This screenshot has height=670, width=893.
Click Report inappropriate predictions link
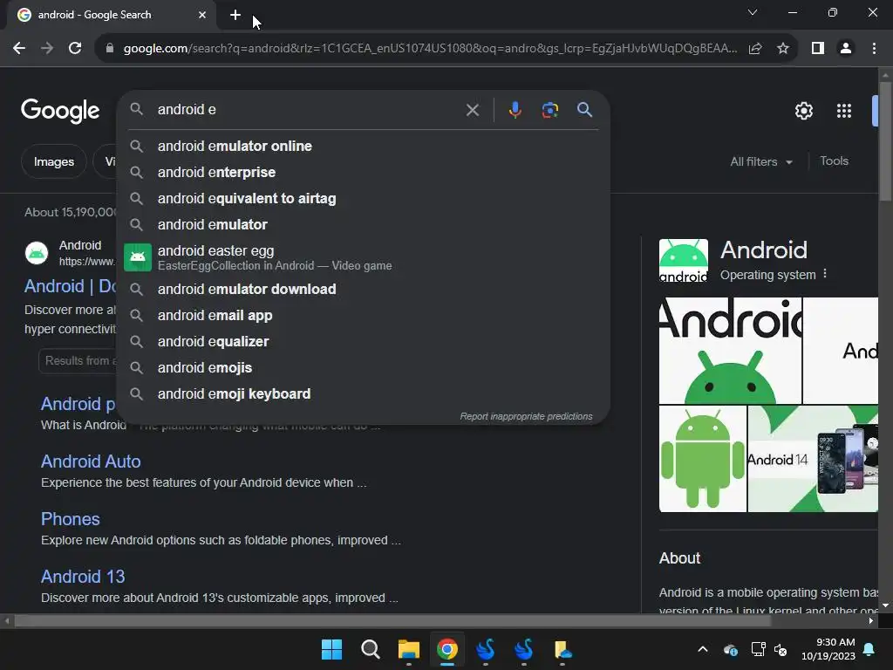[526, 416]
